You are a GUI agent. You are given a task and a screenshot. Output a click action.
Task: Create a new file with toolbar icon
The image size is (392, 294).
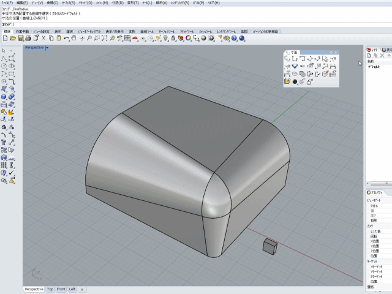click(5, 38)
